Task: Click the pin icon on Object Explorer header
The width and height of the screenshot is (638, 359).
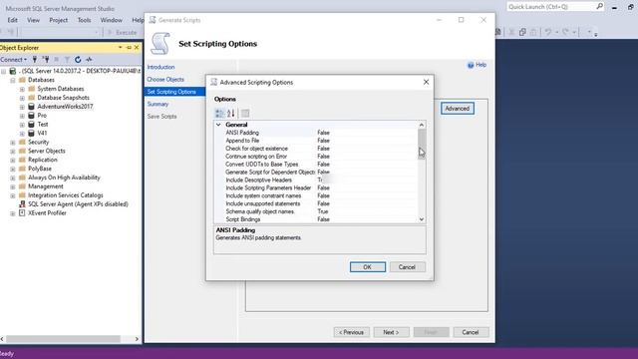Action: pyautogui.click(x=129, y=48)
